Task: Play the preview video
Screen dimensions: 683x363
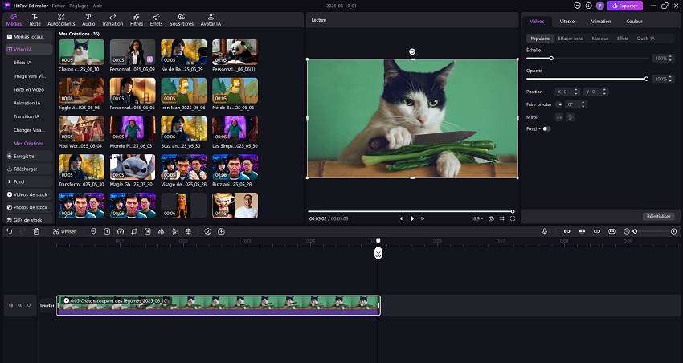Action: [412, 219]
